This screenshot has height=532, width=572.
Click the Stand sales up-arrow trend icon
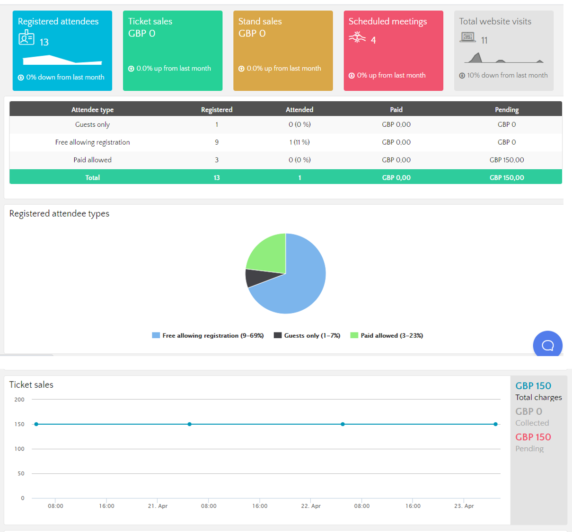(241, 69)
